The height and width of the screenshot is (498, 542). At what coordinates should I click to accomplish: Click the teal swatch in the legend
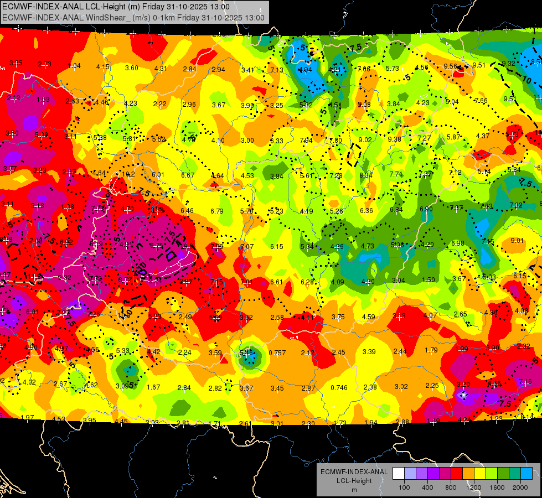[515, 474]
